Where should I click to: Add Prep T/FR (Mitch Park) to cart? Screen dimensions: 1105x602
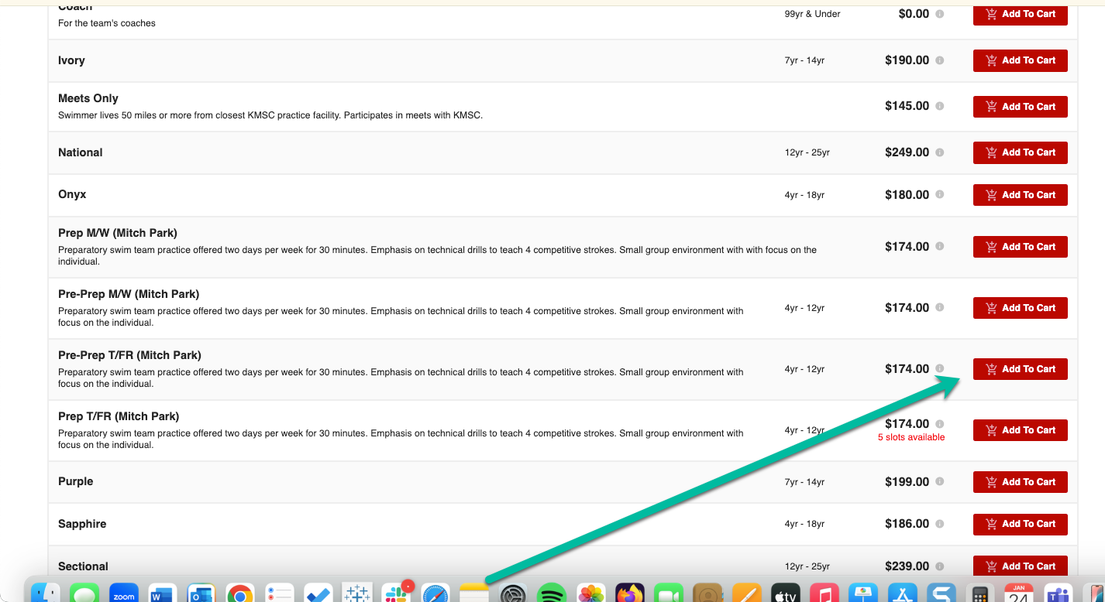click(1020, 430)
